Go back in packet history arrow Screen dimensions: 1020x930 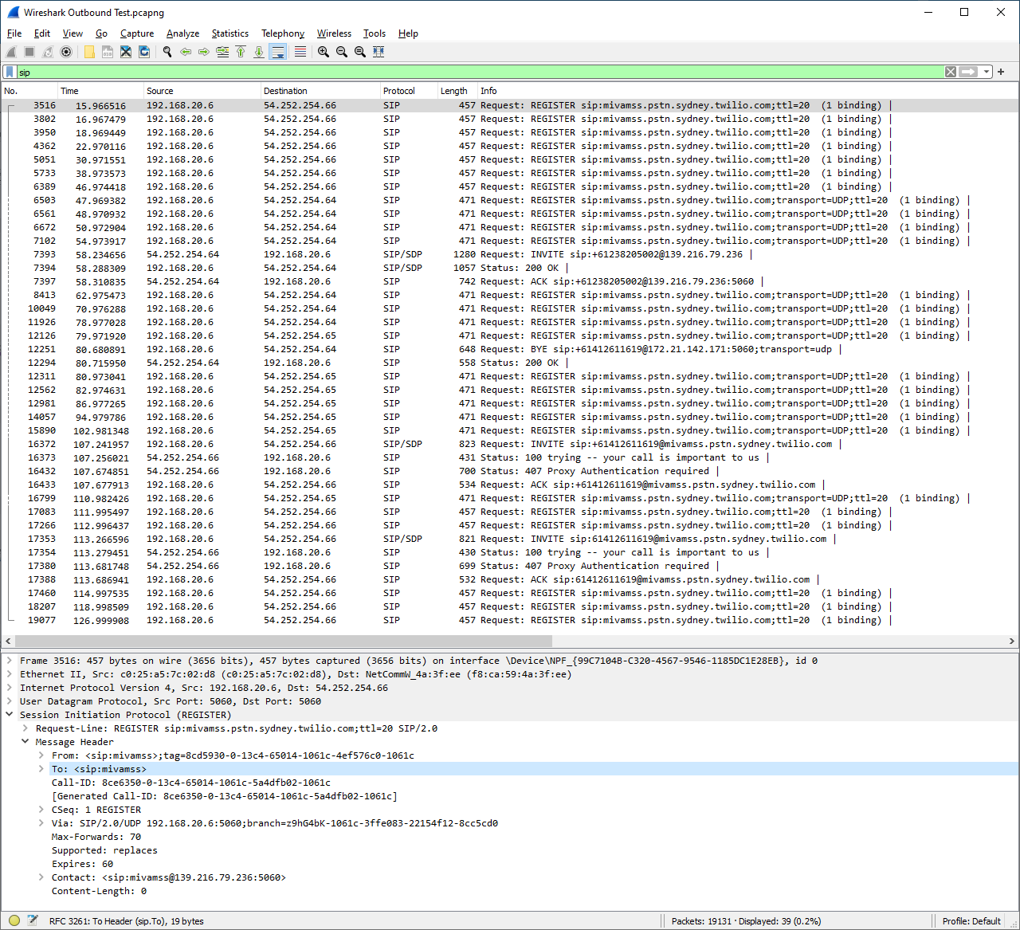pyautogui.click(x=186, y=52)
